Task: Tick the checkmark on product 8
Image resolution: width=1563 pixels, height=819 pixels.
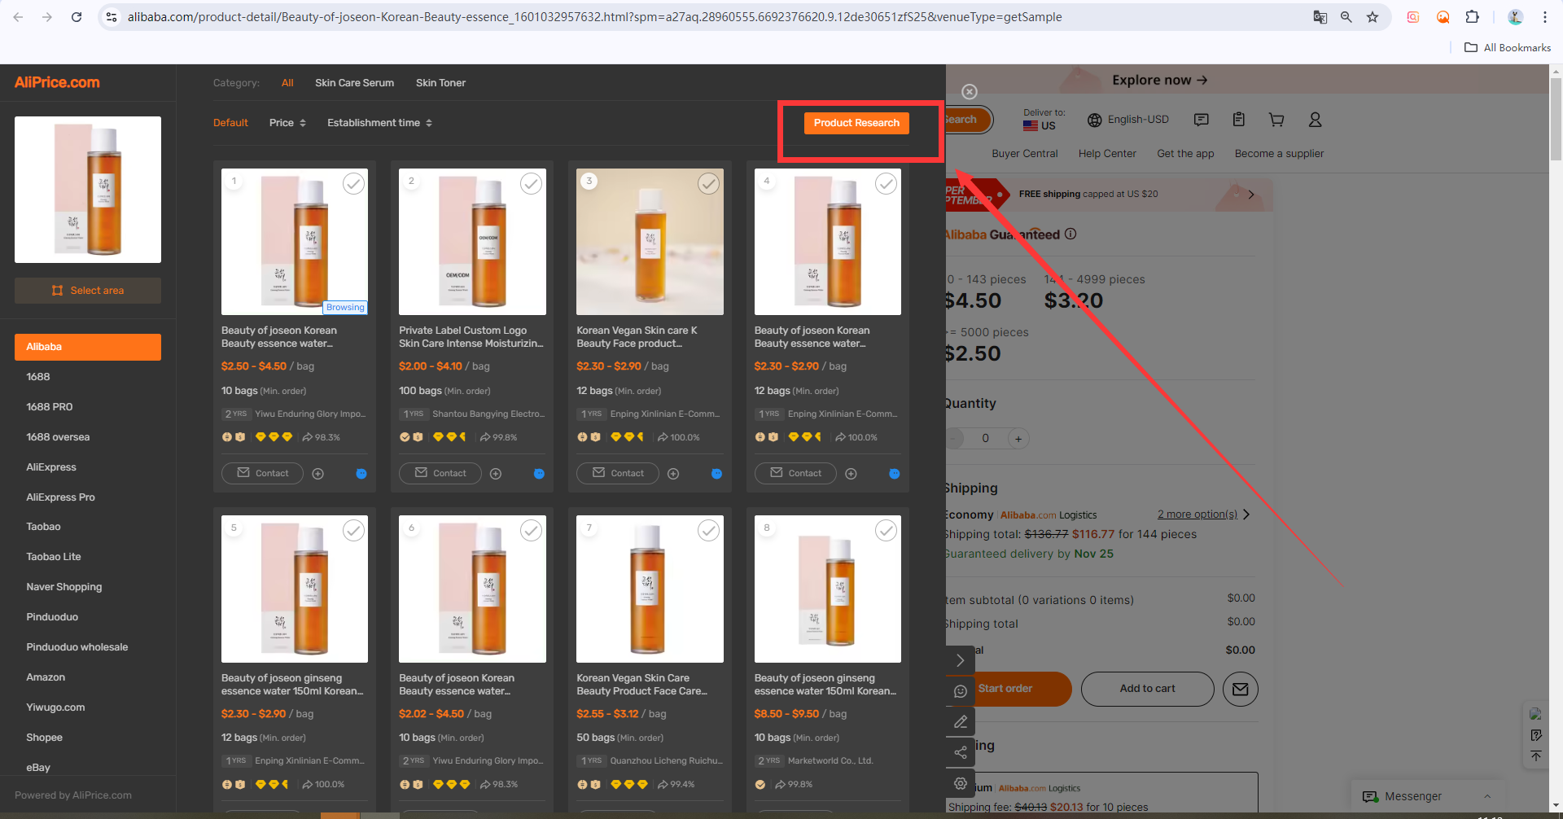Action: pos(886,531)
